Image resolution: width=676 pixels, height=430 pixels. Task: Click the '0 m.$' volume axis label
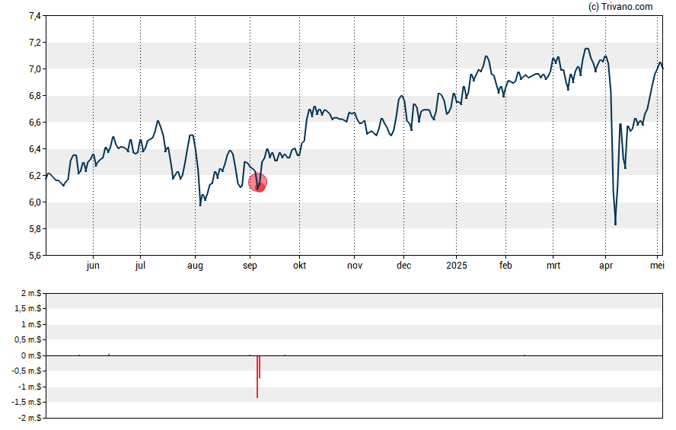[x=31, y=355]
